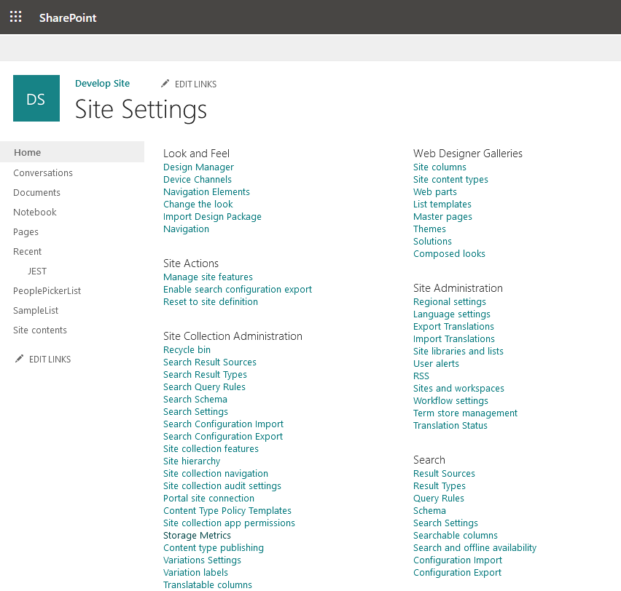The width and height of the screenshot is (621, 591).
Task: Open Language settings
Action: click(x=452, y=314)
